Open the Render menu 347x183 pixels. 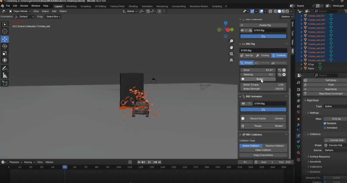pyautogui.click(x=24, y=6)
